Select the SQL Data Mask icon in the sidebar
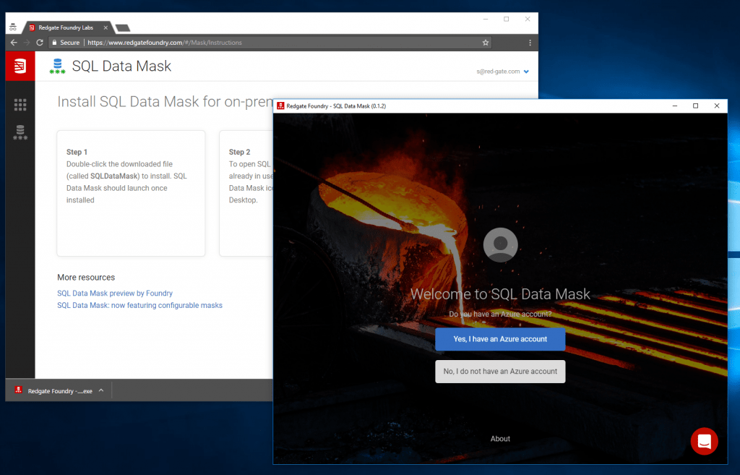 coord(20,132)
